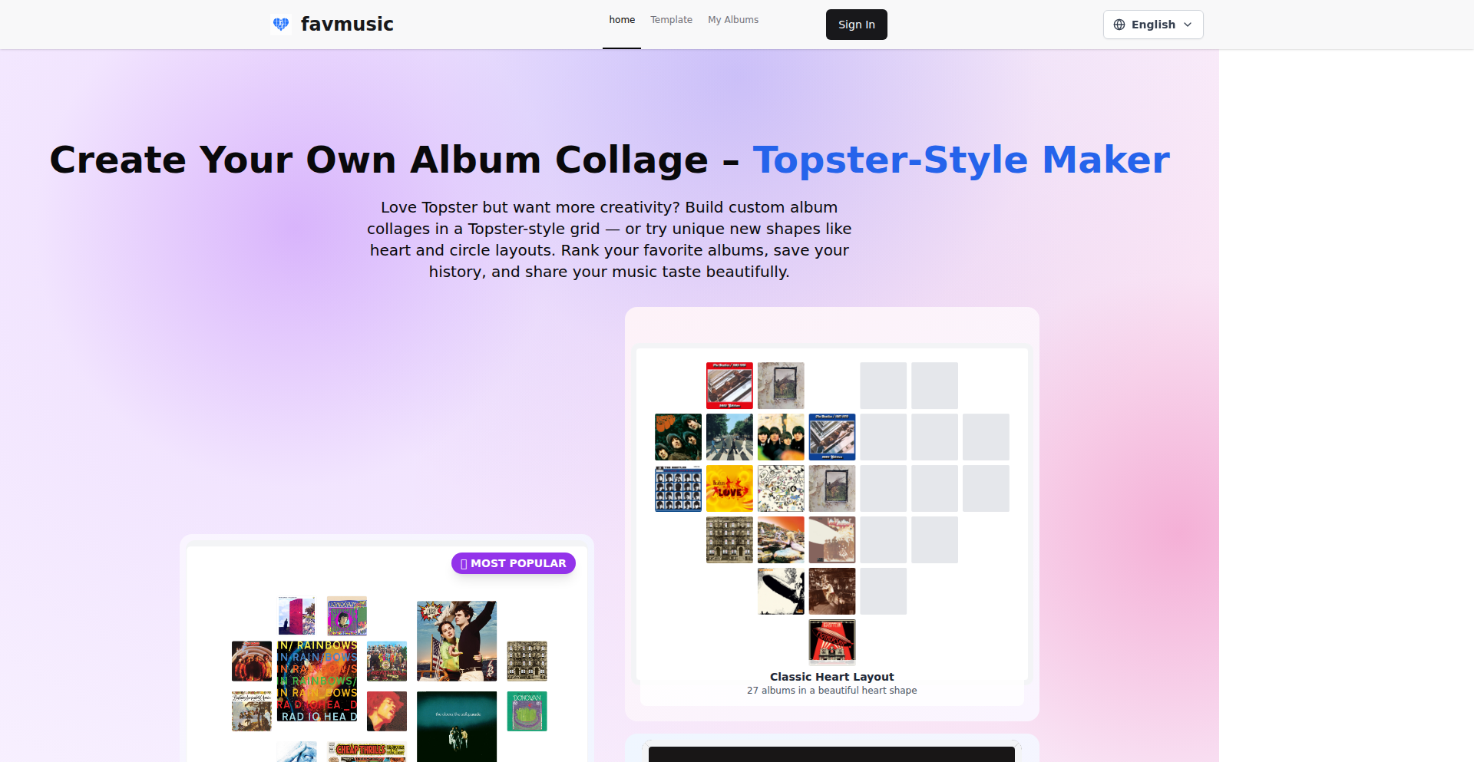
Task: Select the In Rainbows album cover
Action: click(317, 681)
